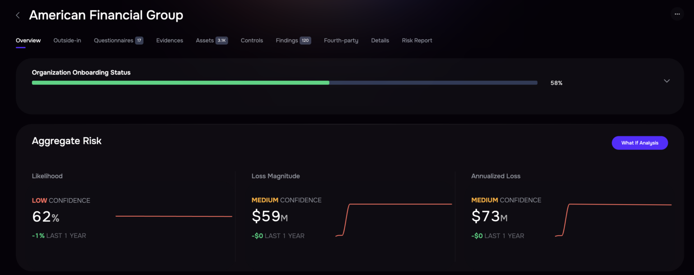Expand the Organization Onboarding Status panel

coord(666,81)
